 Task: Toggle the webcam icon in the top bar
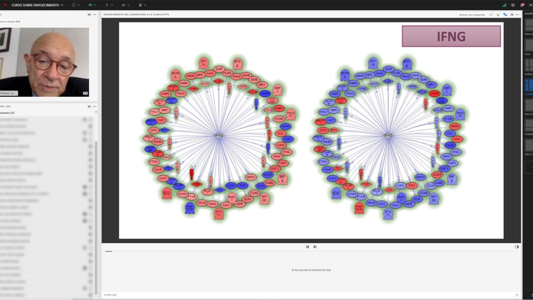pos(123,5)
